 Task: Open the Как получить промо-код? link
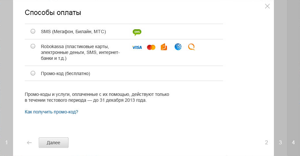coord(52,112)
